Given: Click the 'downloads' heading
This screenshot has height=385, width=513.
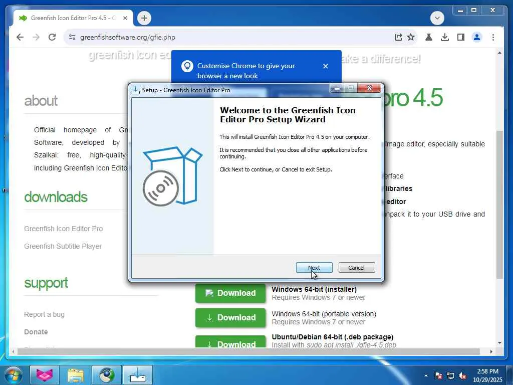Looking at the screenshot, I should coord(56,197).
